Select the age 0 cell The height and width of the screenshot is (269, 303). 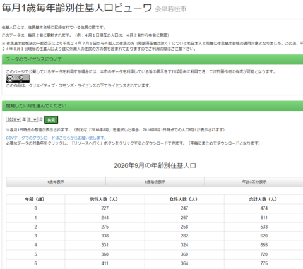point(35,208)
